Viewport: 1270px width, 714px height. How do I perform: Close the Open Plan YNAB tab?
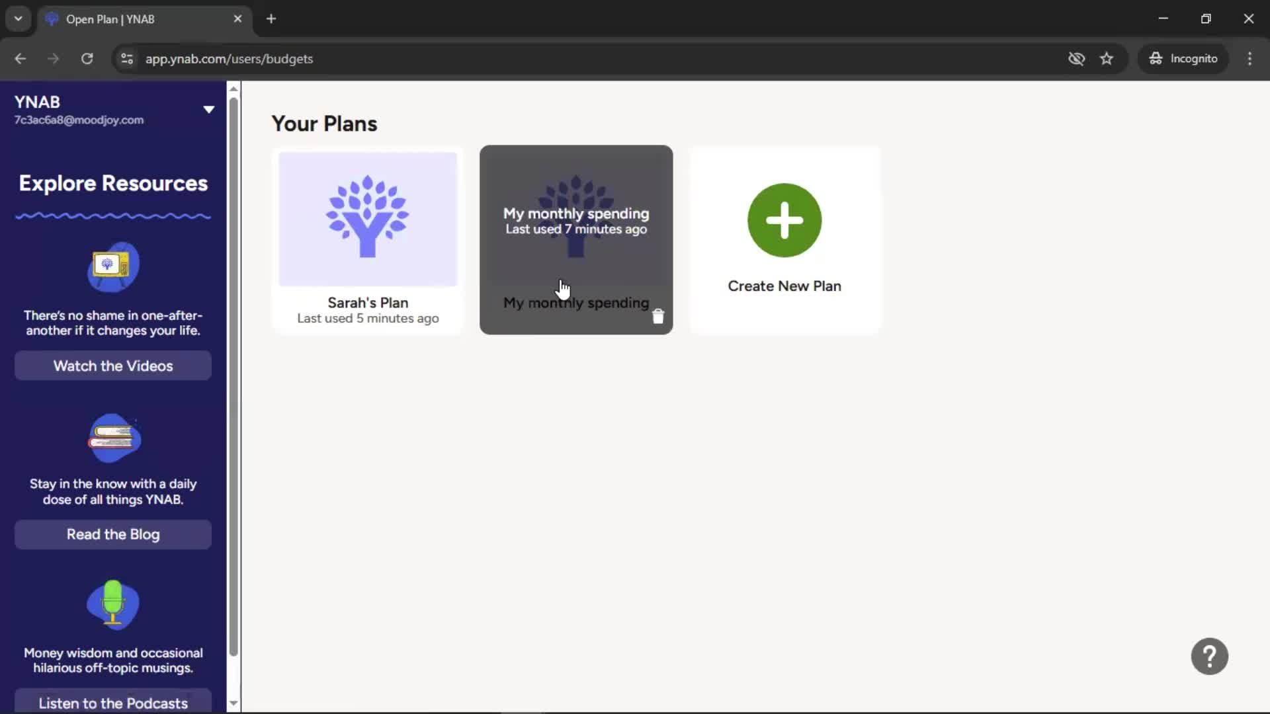(x=237, y=19)
